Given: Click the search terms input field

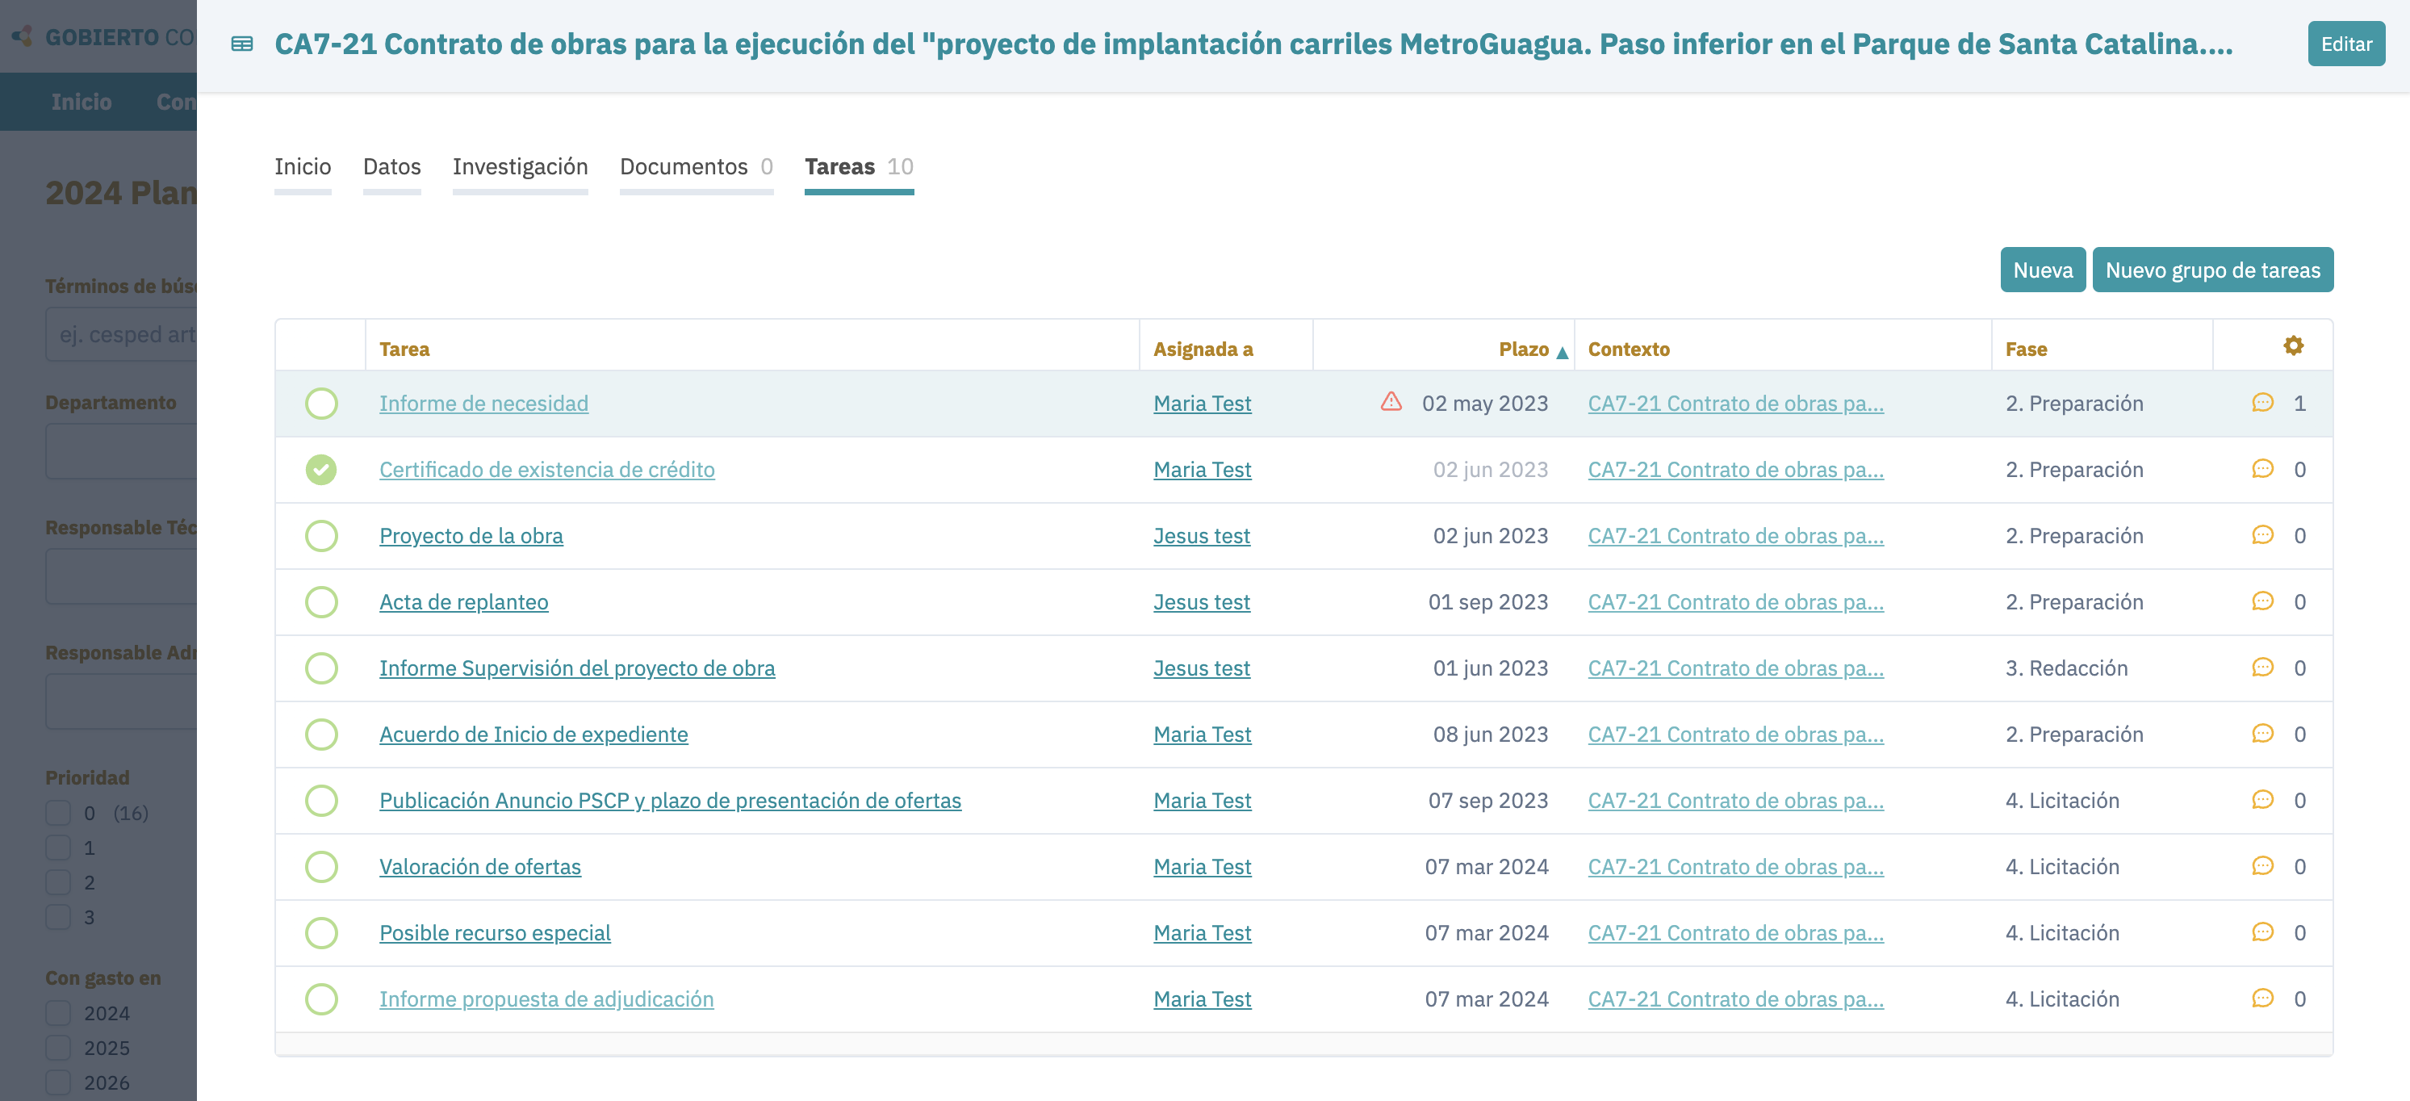Looking at the screenshot, I should pos(122,334).
